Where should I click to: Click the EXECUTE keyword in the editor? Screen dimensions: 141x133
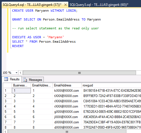pos(19,37)
